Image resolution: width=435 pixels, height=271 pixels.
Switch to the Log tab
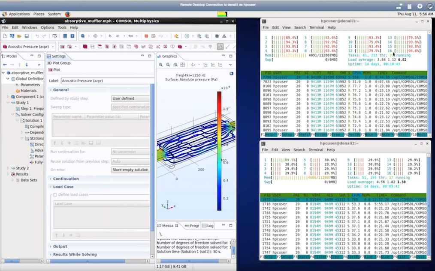pyautogui.click(x=210, y=226)
